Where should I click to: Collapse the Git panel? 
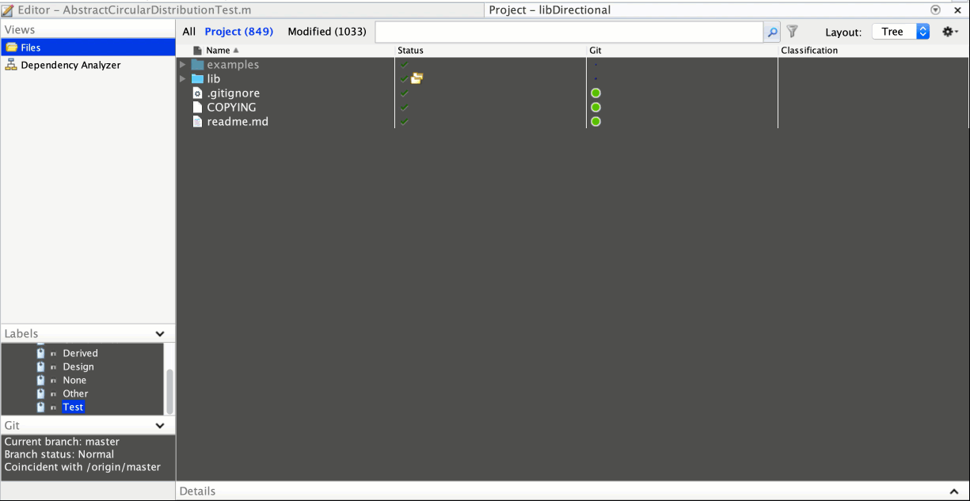pos(160,426)
